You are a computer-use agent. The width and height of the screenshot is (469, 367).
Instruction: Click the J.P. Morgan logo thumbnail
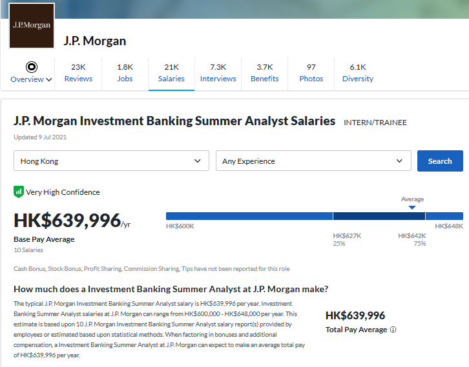pyautogui.click(x=32, y=26)
